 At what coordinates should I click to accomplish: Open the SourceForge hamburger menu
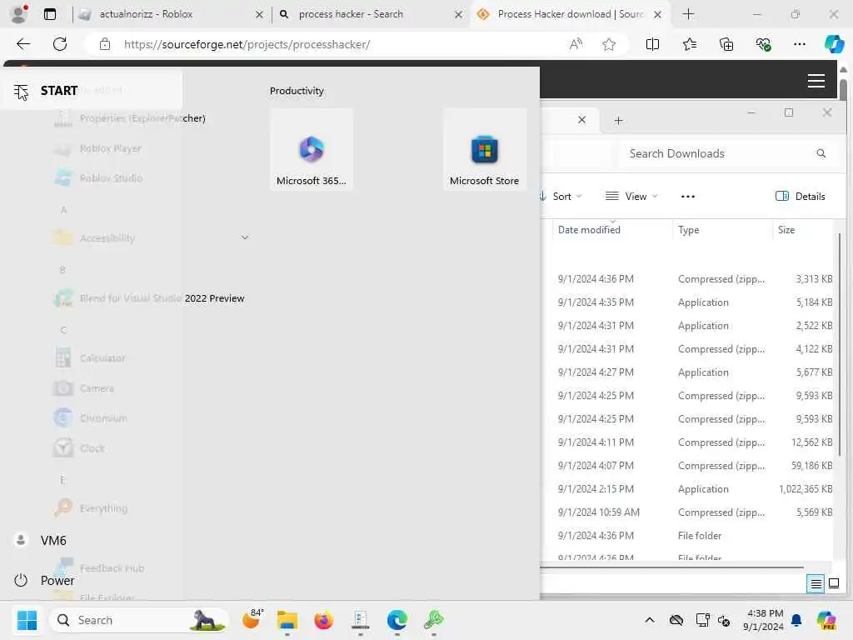pyautogui.click(x=816, y=81)
